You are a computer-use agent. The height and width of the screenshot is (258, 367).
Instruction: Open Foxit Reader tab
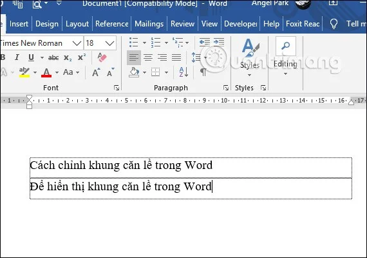(x=303, y=24)
